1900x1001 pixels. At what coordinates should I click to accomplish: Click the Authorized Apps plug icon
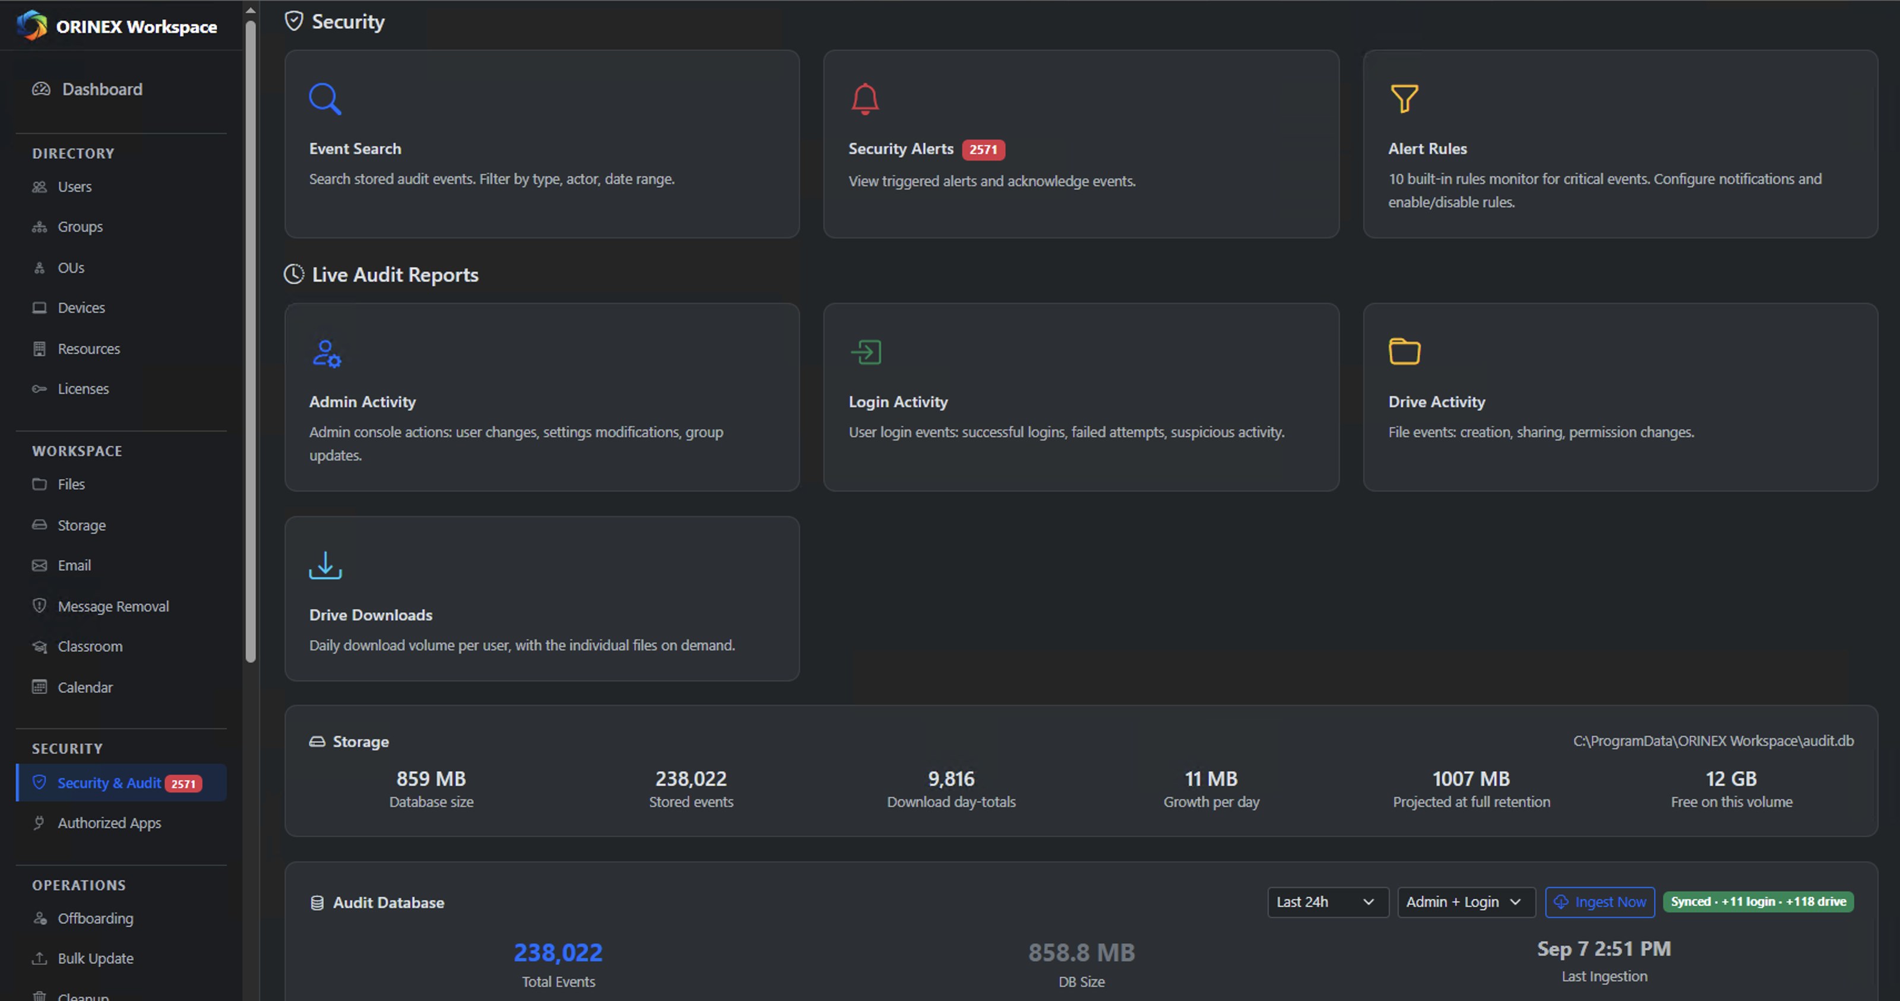pyautogui.click(x=40, y=822)
